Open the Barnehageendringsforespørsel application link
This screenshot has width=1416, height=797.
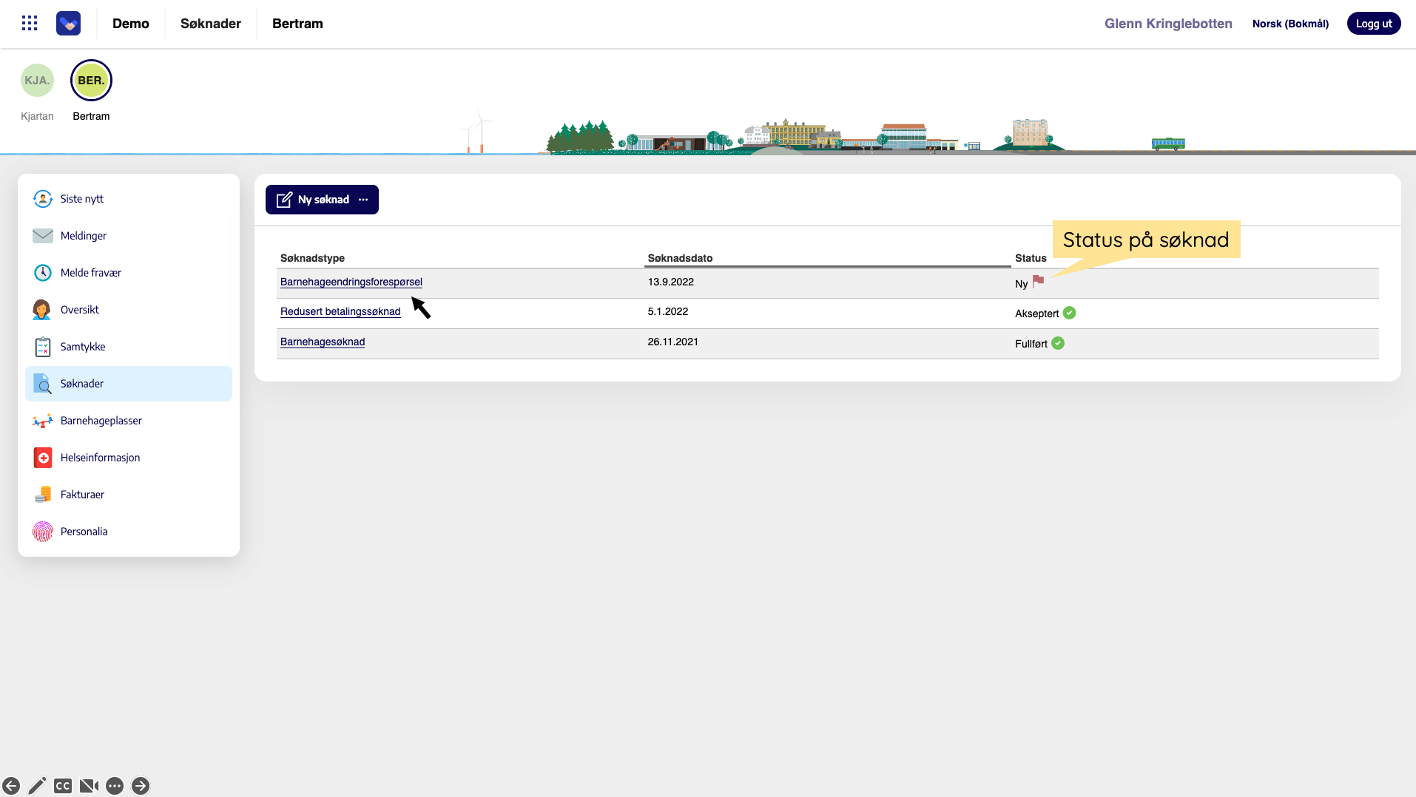pos(351,282)
